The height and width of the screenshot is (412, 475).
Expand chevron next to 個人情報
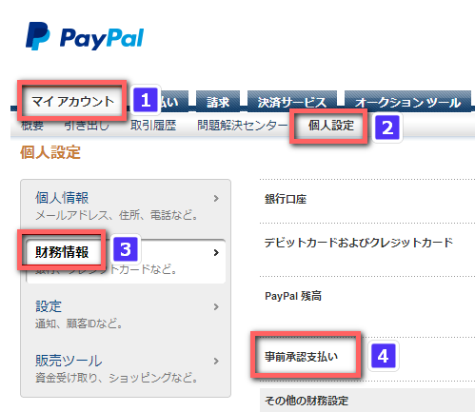point(216,198)
